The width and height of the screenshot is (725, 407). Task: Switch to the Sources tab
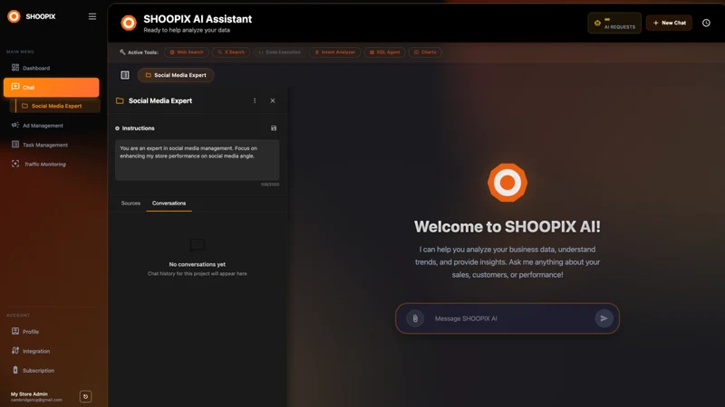click(x=130, y=203)
